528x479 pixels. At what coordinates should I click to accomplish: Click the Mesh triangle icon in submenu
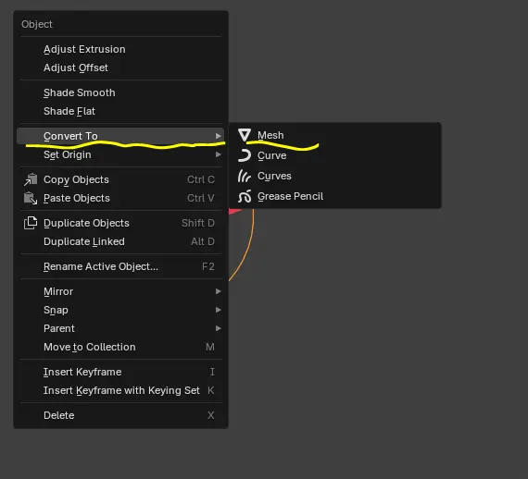point(245,135)
